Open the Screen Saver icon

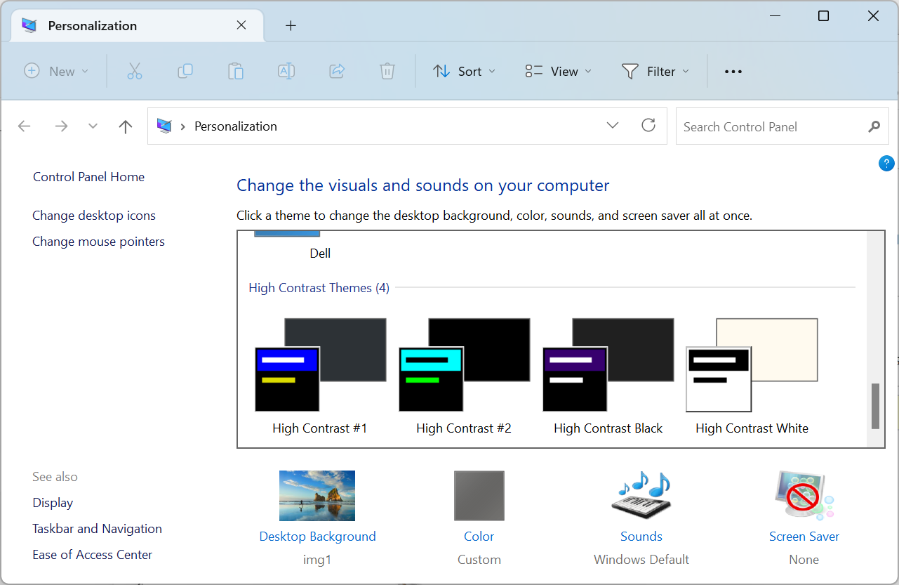pyautogui.click(x=804, y=494)
